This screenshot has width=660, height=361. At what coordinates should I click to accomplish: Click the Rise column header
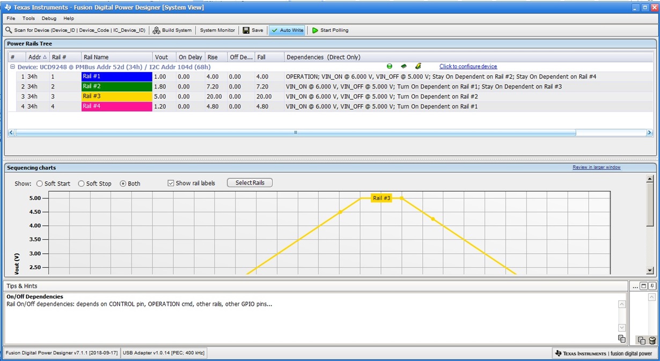[216, 57]
